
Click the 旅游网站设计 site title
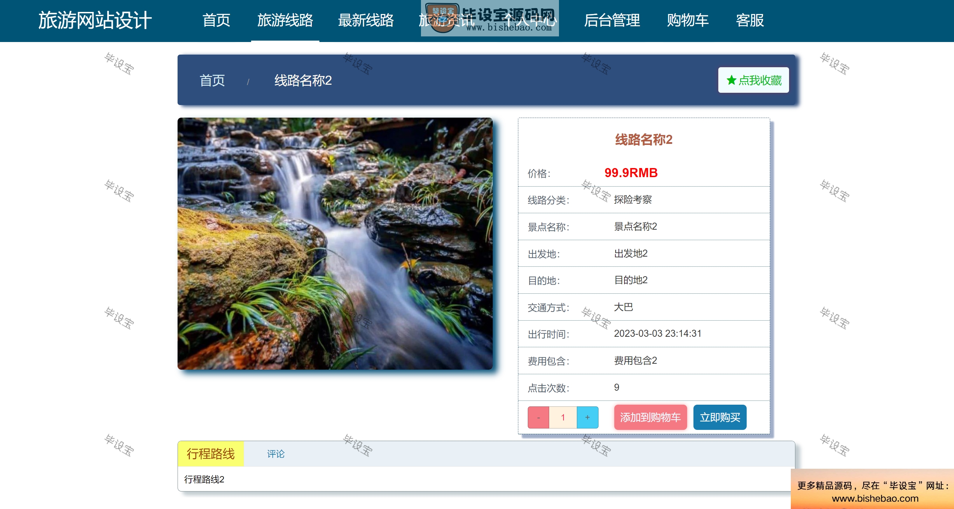95,20
